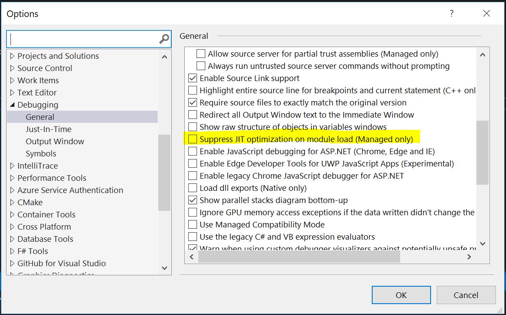Click the horizontal scroll left arrow

(192, 257)
